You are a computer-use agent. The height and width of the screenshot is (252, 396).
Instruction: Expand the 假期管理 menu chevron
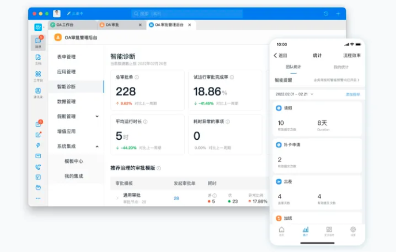pos(97,116)
